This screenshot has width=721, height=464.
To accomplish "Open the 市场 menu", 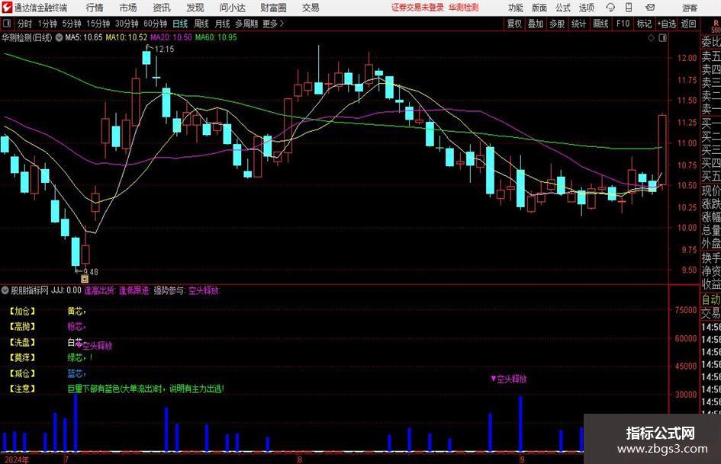I will (128, 8).
